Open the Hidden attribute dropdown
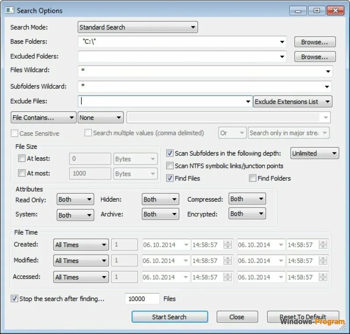The image size is (350, 334). click(160, 199)
